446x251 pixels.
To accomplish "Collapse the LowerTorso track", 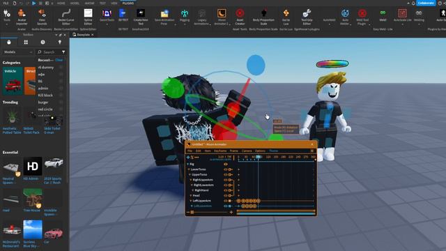I will coord(189,169).
